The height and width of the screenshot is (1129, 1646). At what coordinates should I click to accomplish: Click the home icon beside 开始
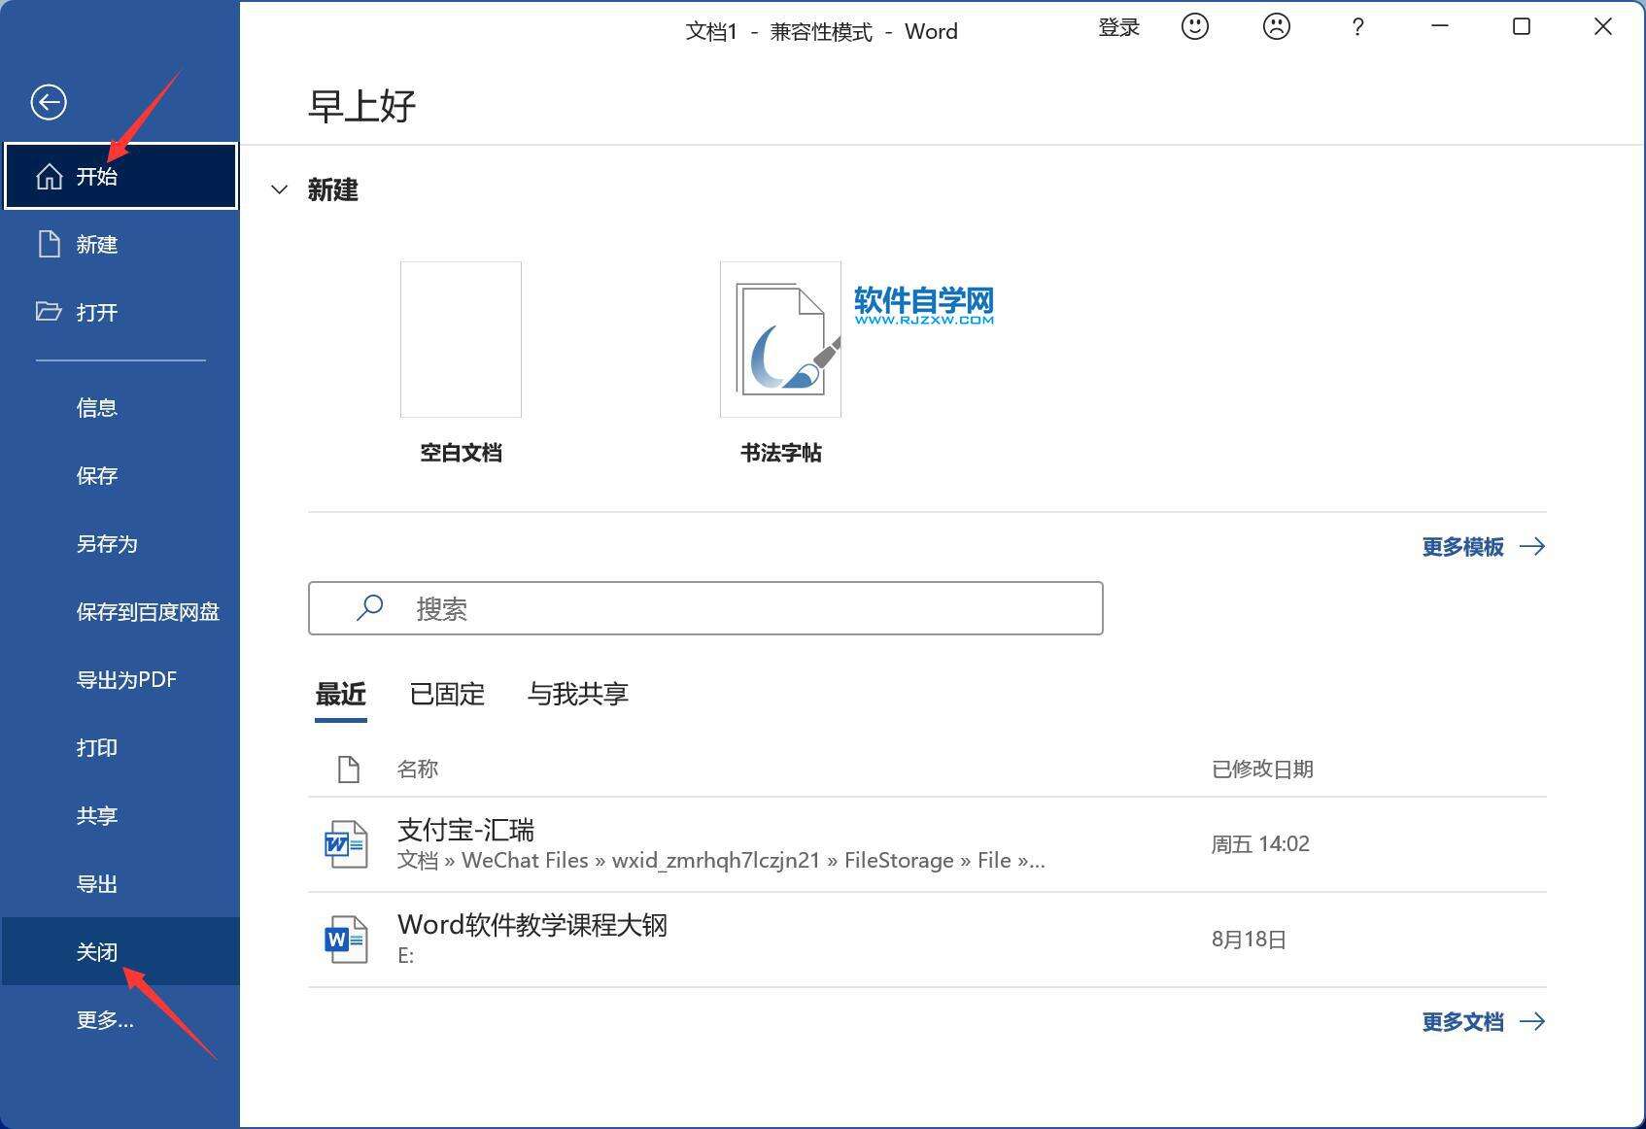49,176
